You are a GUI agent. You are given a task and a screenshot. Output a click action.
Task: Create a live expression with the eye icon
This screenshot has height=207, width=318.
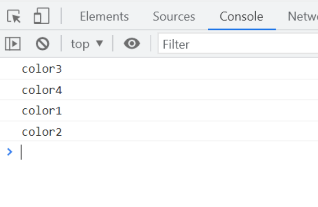[x=132, y=44]
